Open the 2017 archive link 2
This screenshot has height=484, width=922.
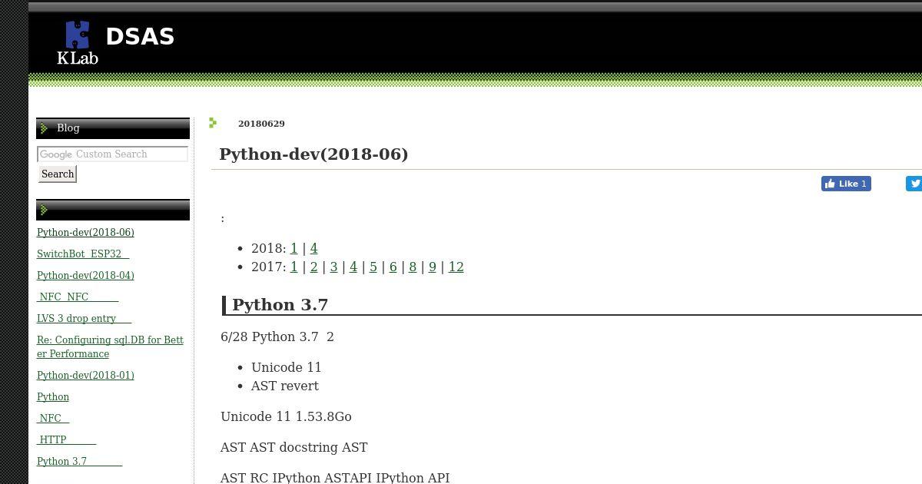313,267
